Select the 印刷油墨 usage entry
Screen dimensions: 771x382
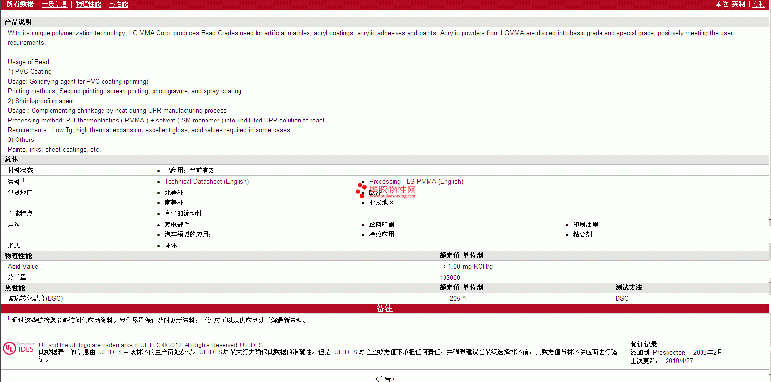585,225
